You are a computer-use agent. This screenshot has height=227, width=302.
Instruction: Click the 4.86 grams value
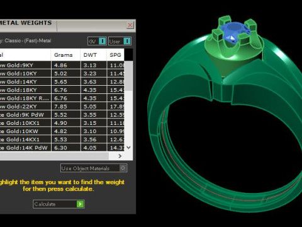coord(60,65)
